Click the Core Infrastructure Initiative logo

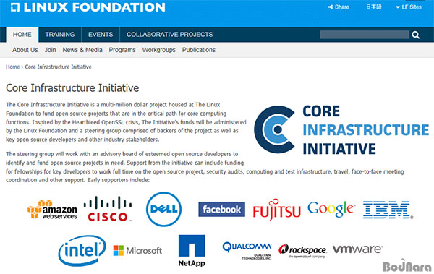[341, 129]
